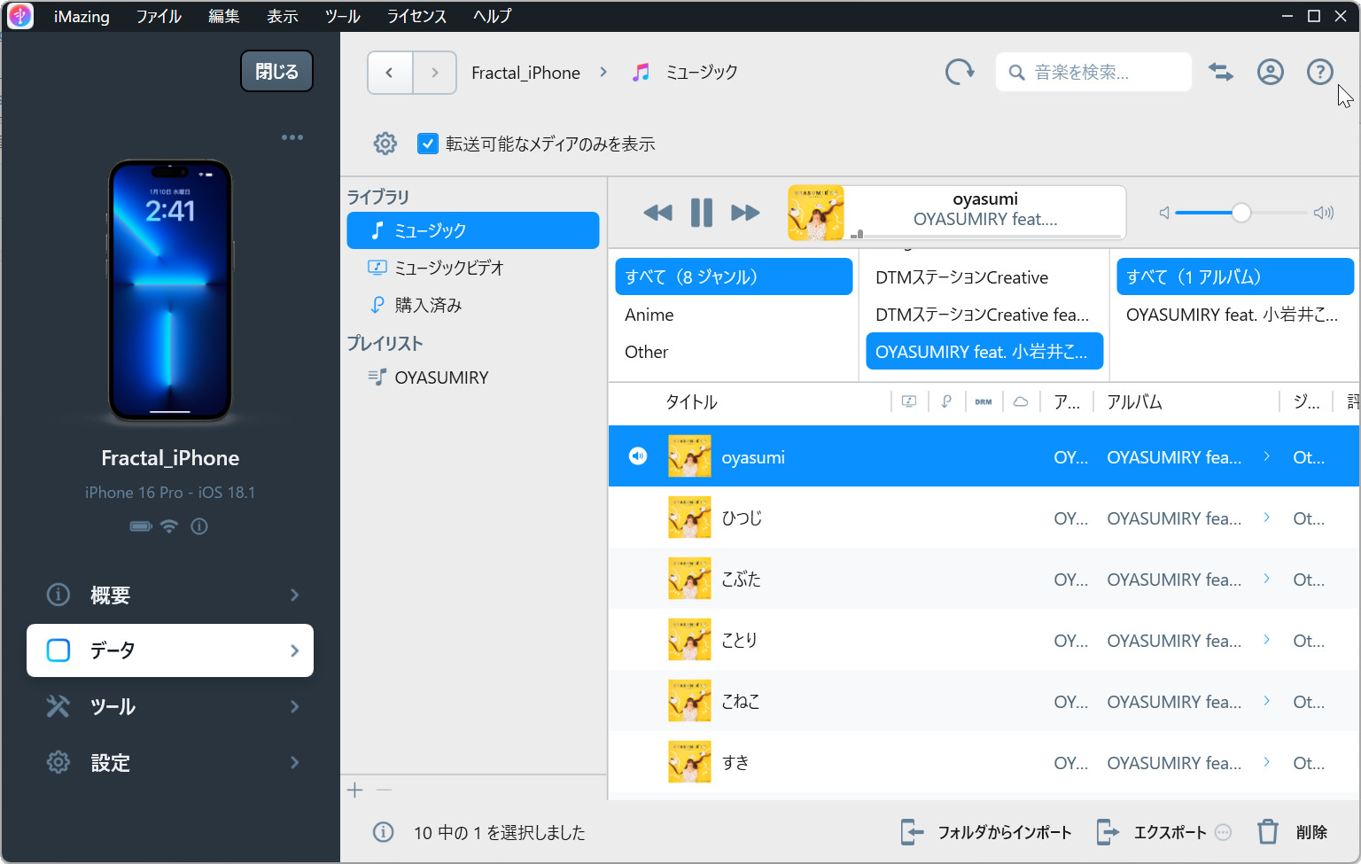Select 購入済み in library
Image resolution: width=1361 pixels, height=864 pixels.
click(473, 305)
